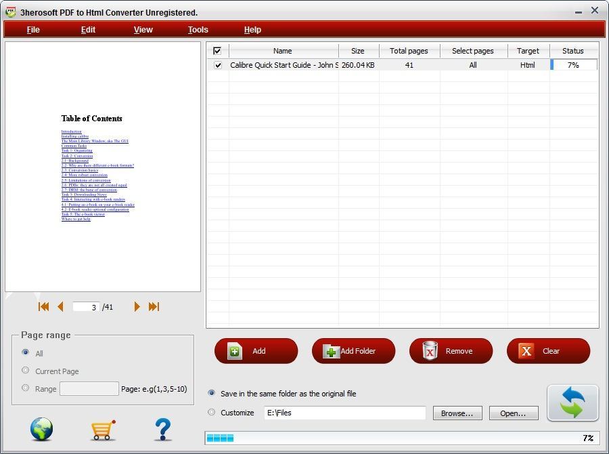Select the Current Page radio button

click(26, 371)
